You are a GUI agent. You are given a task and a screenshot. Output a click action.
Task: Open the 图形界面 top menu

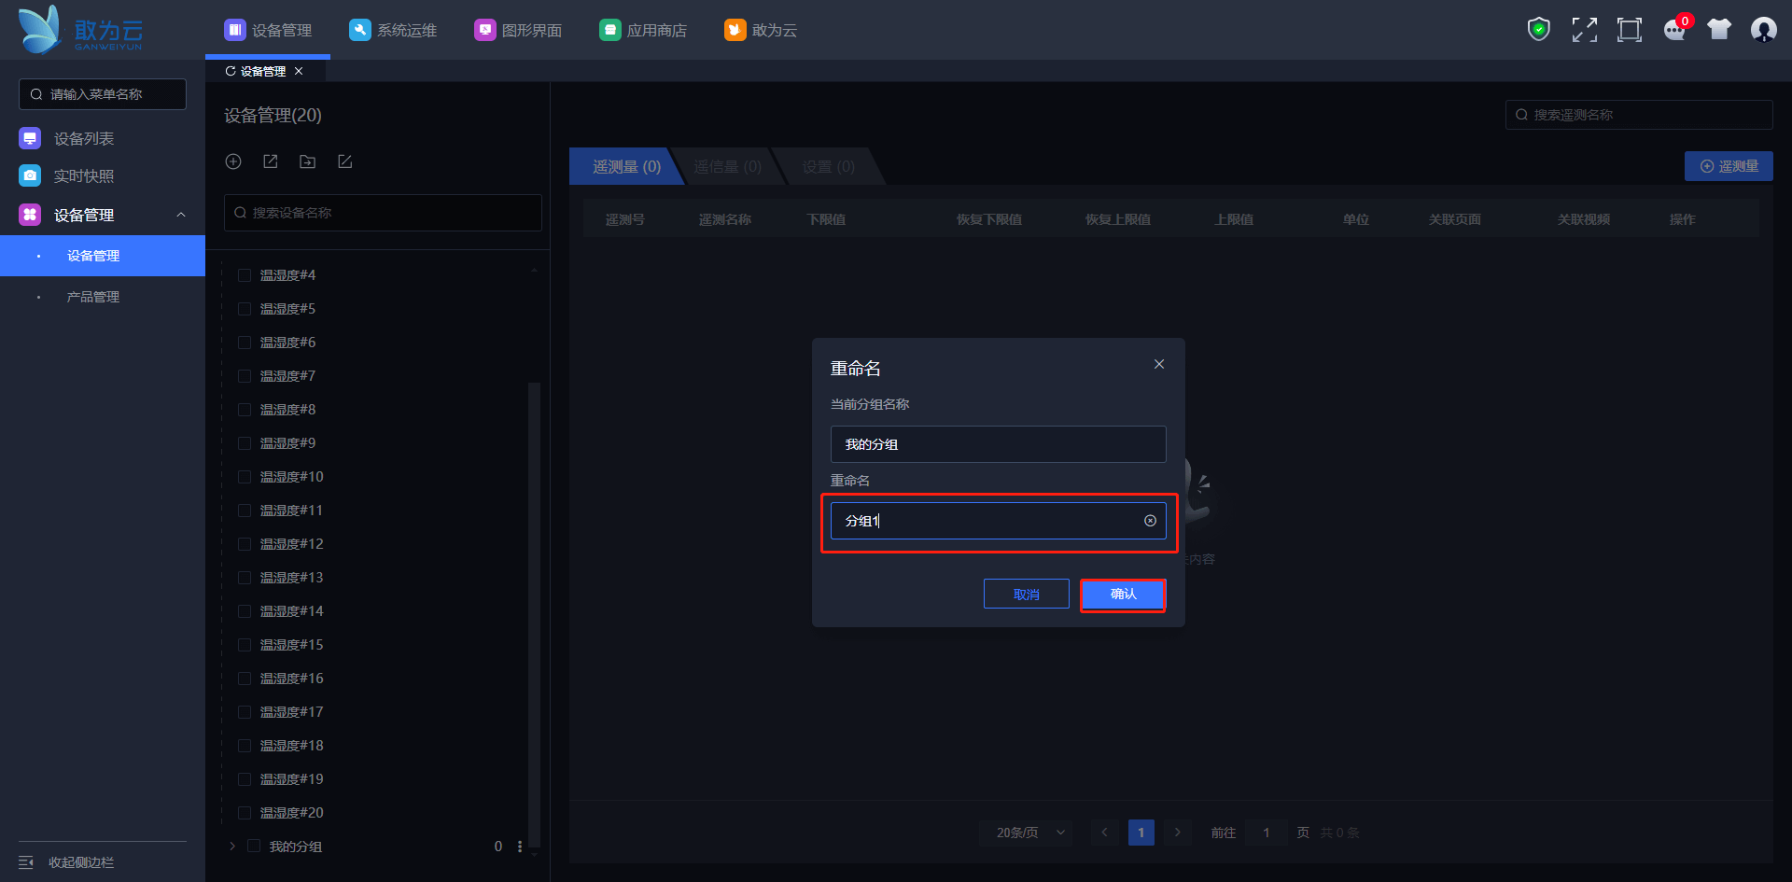(x=518, y=30)
